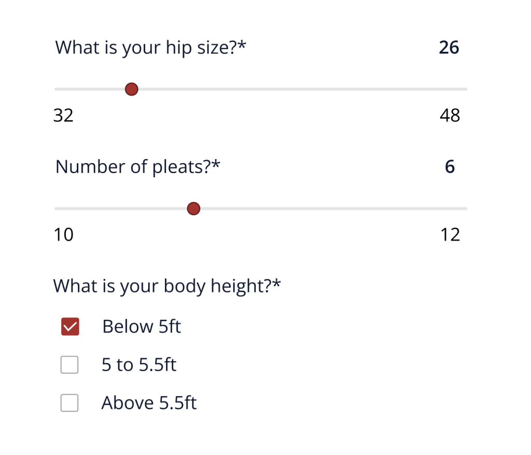Image resolution: width=531 pixels, height=455 pixels.
Task: Click the pleats minimum label 10
Action: click(64, 235)
